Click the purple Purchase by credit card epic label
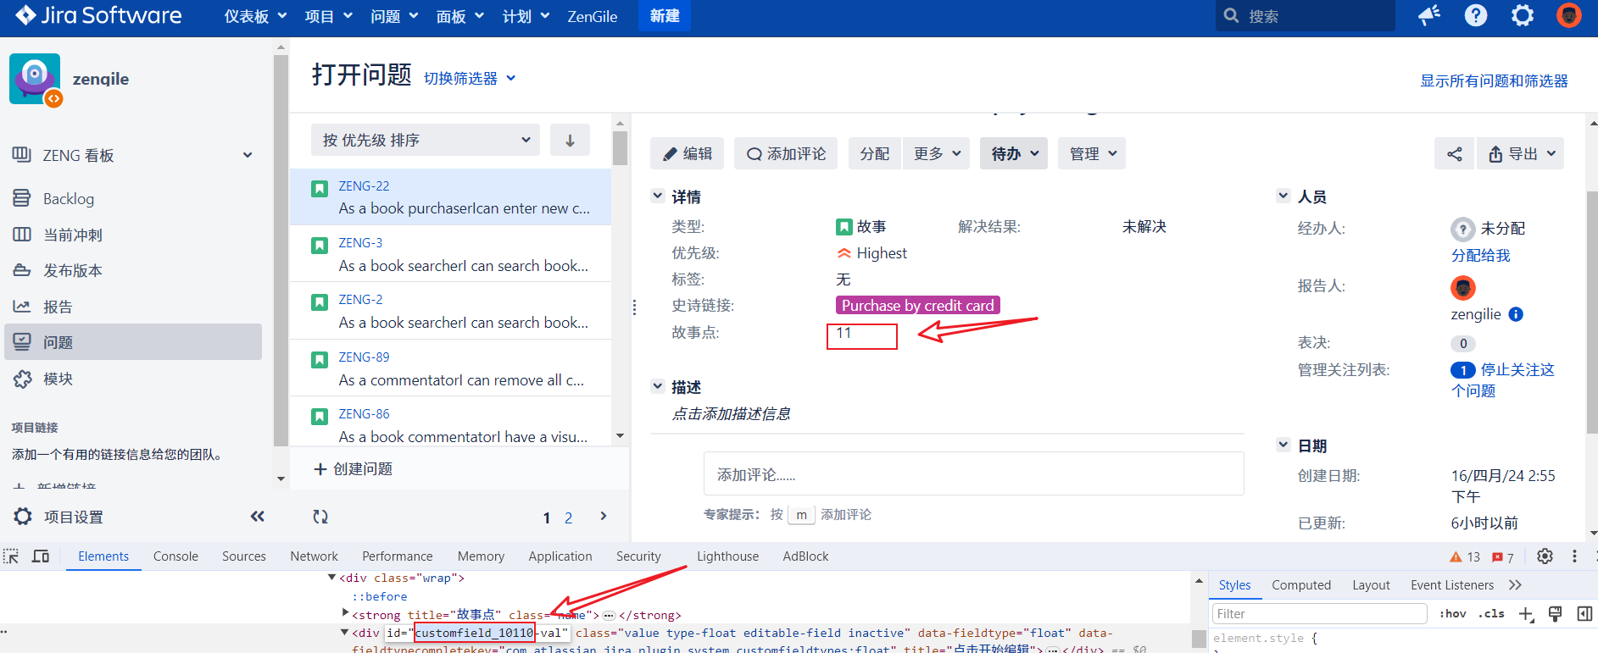1598x653 pixels. point(917,306)
